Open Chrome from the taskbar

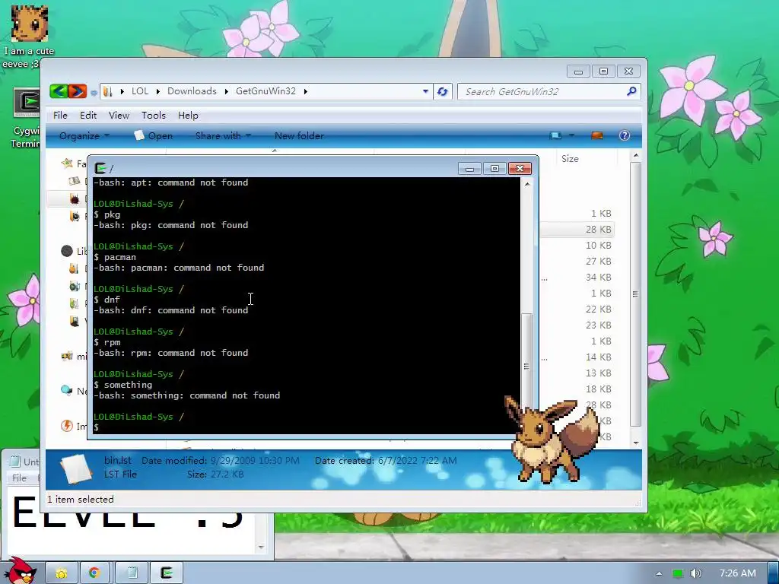(x=94, y=573)
